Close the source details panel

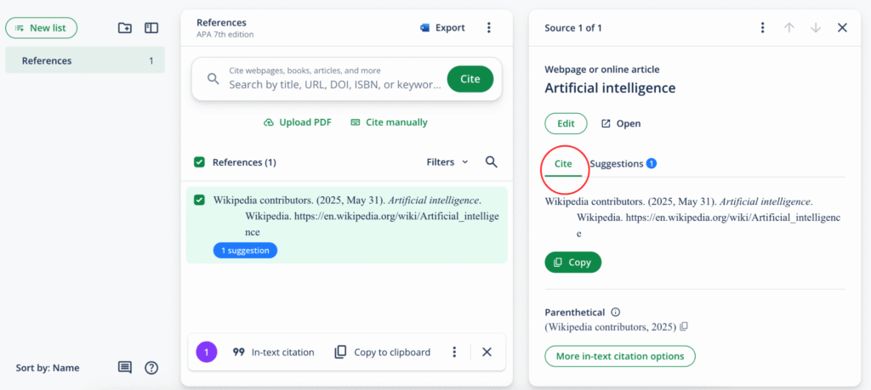pos(842,28)
